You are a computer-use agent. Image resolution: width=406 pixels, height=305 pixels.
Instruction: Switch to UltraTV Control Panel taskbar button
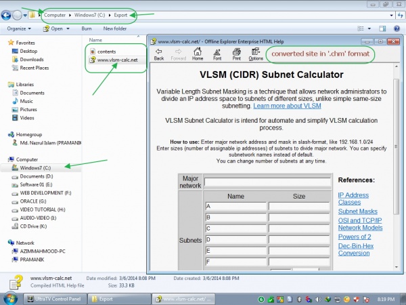[55, 299]
